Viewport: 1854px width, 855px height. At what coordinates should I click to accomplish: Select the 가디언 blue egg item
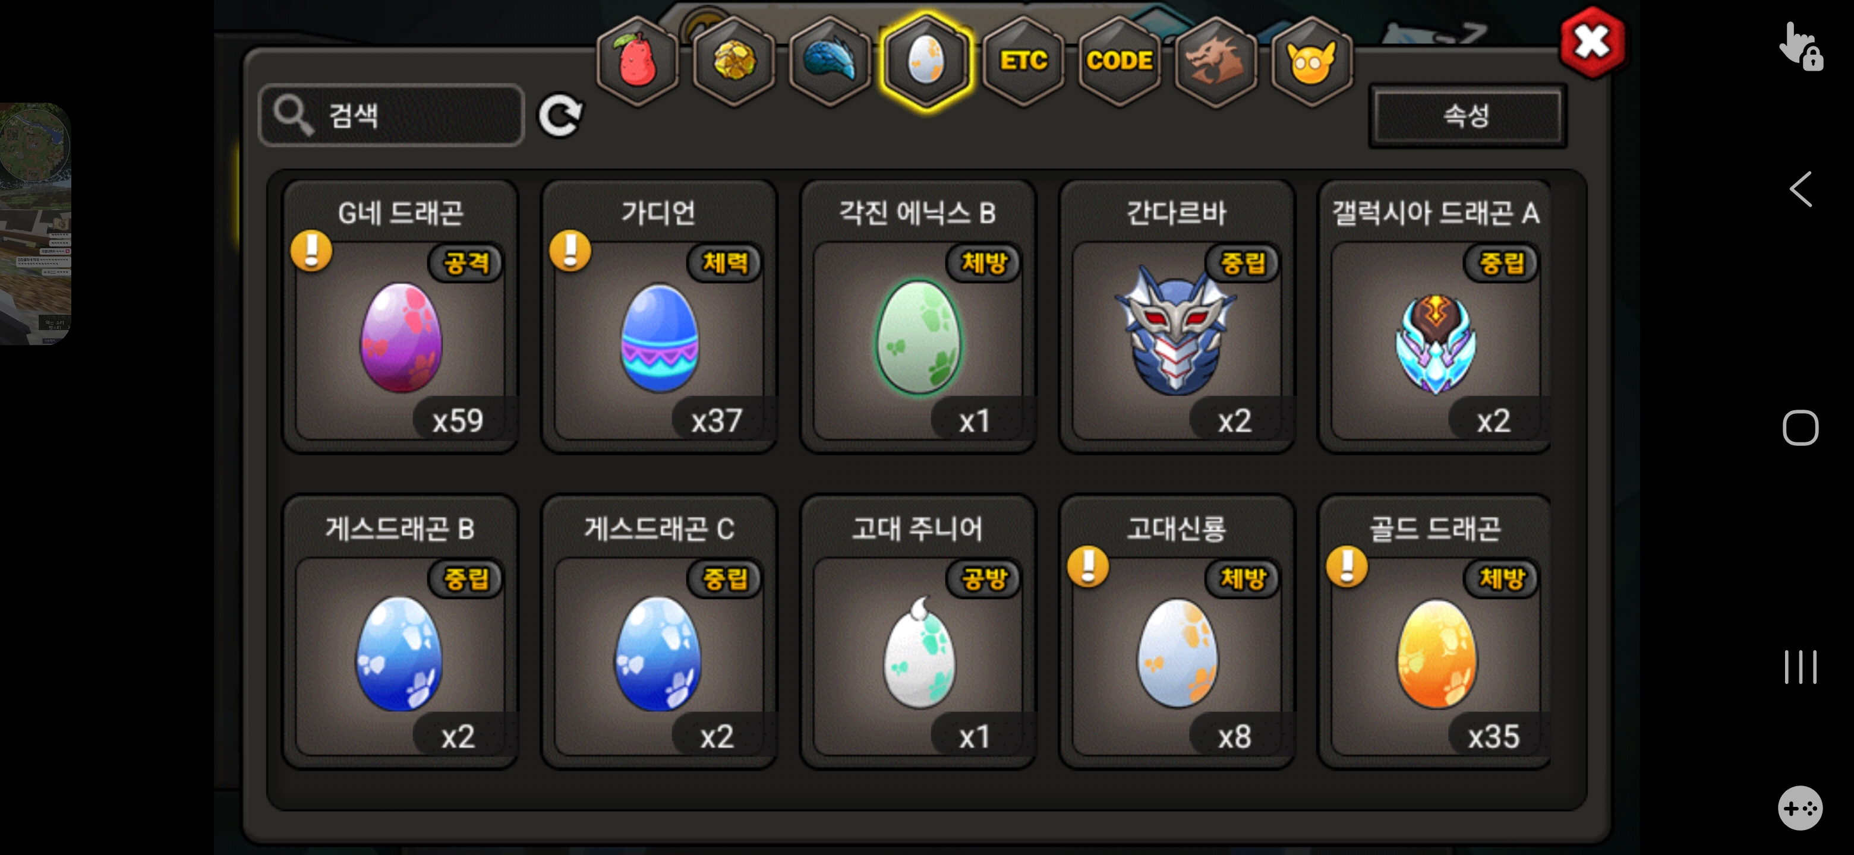tap(658, 316)
